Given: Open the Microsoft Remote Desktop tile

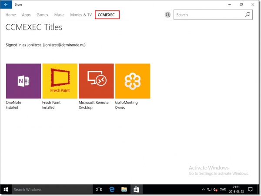Looking at the screenshot, I should [97, 81].
